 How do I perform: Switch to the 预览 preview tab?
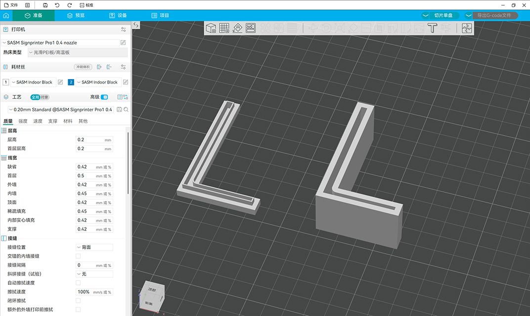(x=76, y=15)
